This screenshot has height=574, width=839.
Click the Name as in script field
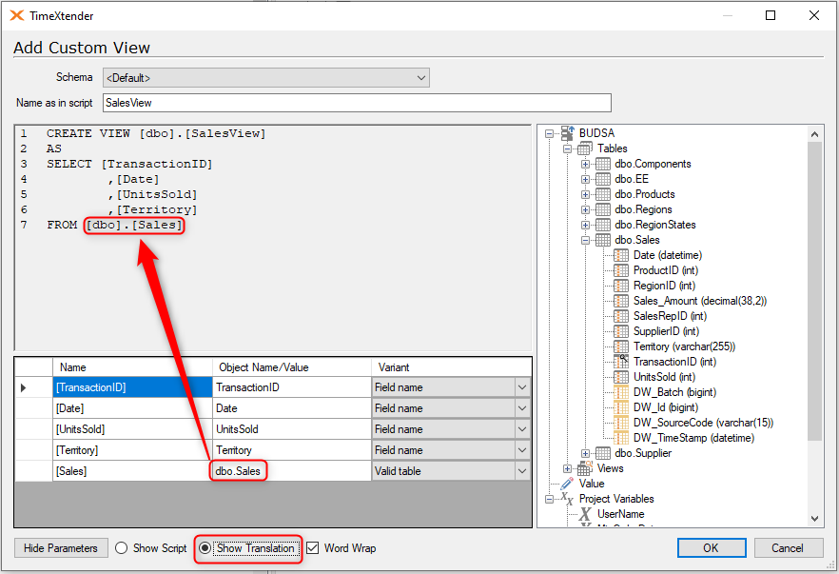[x=357, y=103]
